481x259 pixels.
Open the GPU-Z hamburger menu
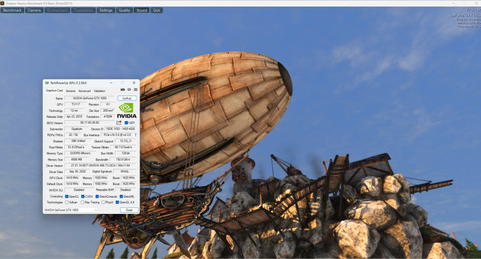[x=136, y=90]
